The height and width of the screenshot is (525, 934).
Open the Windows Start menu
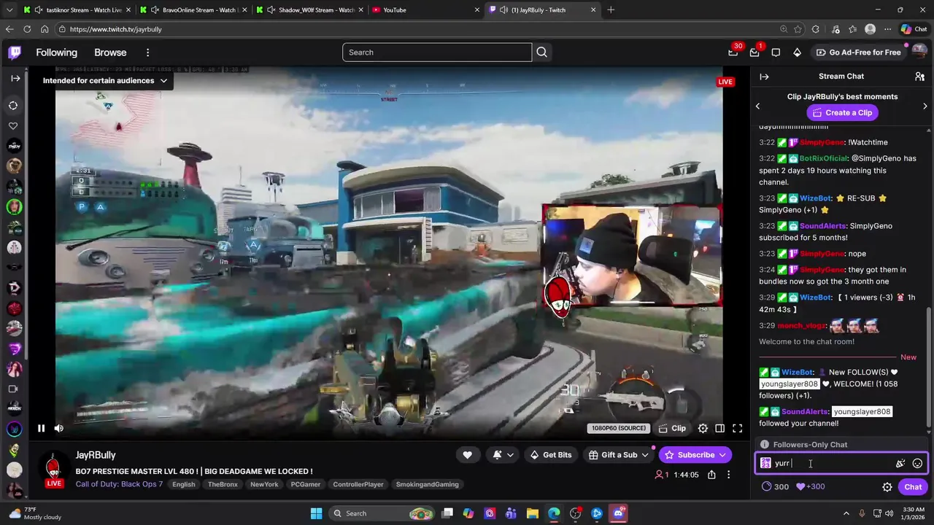(x=316, y=513)
